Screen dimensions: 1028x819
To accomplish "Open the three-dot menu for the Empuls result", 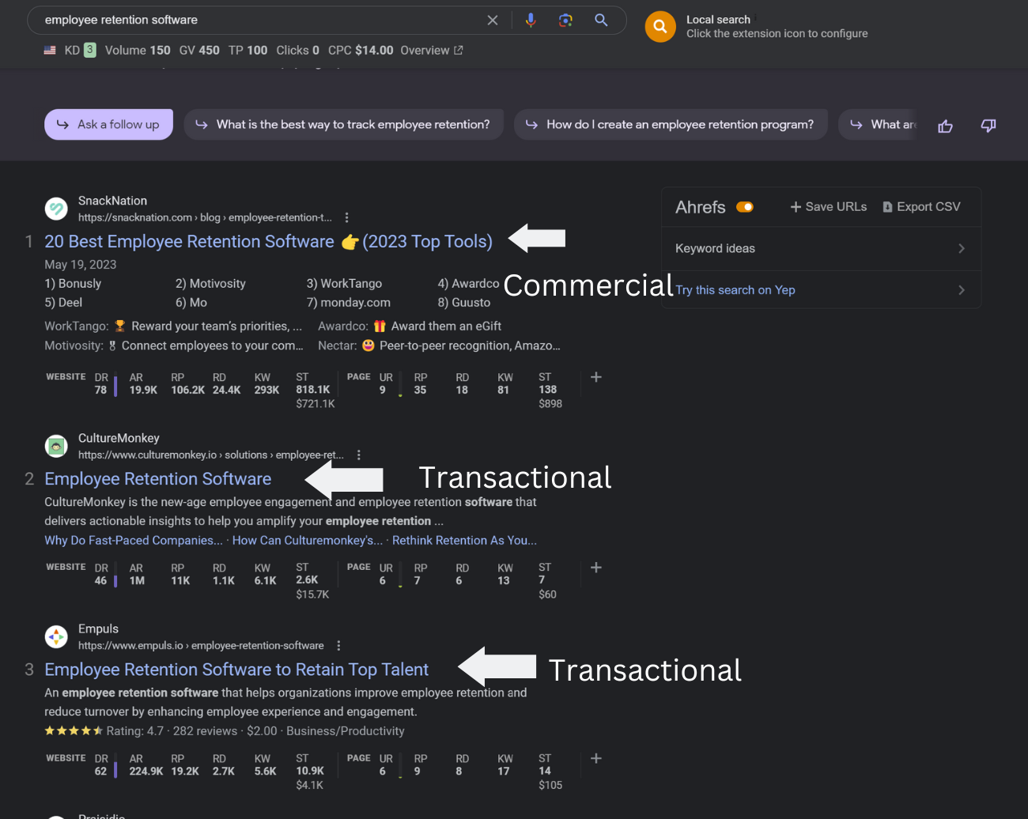I will 338,645.
